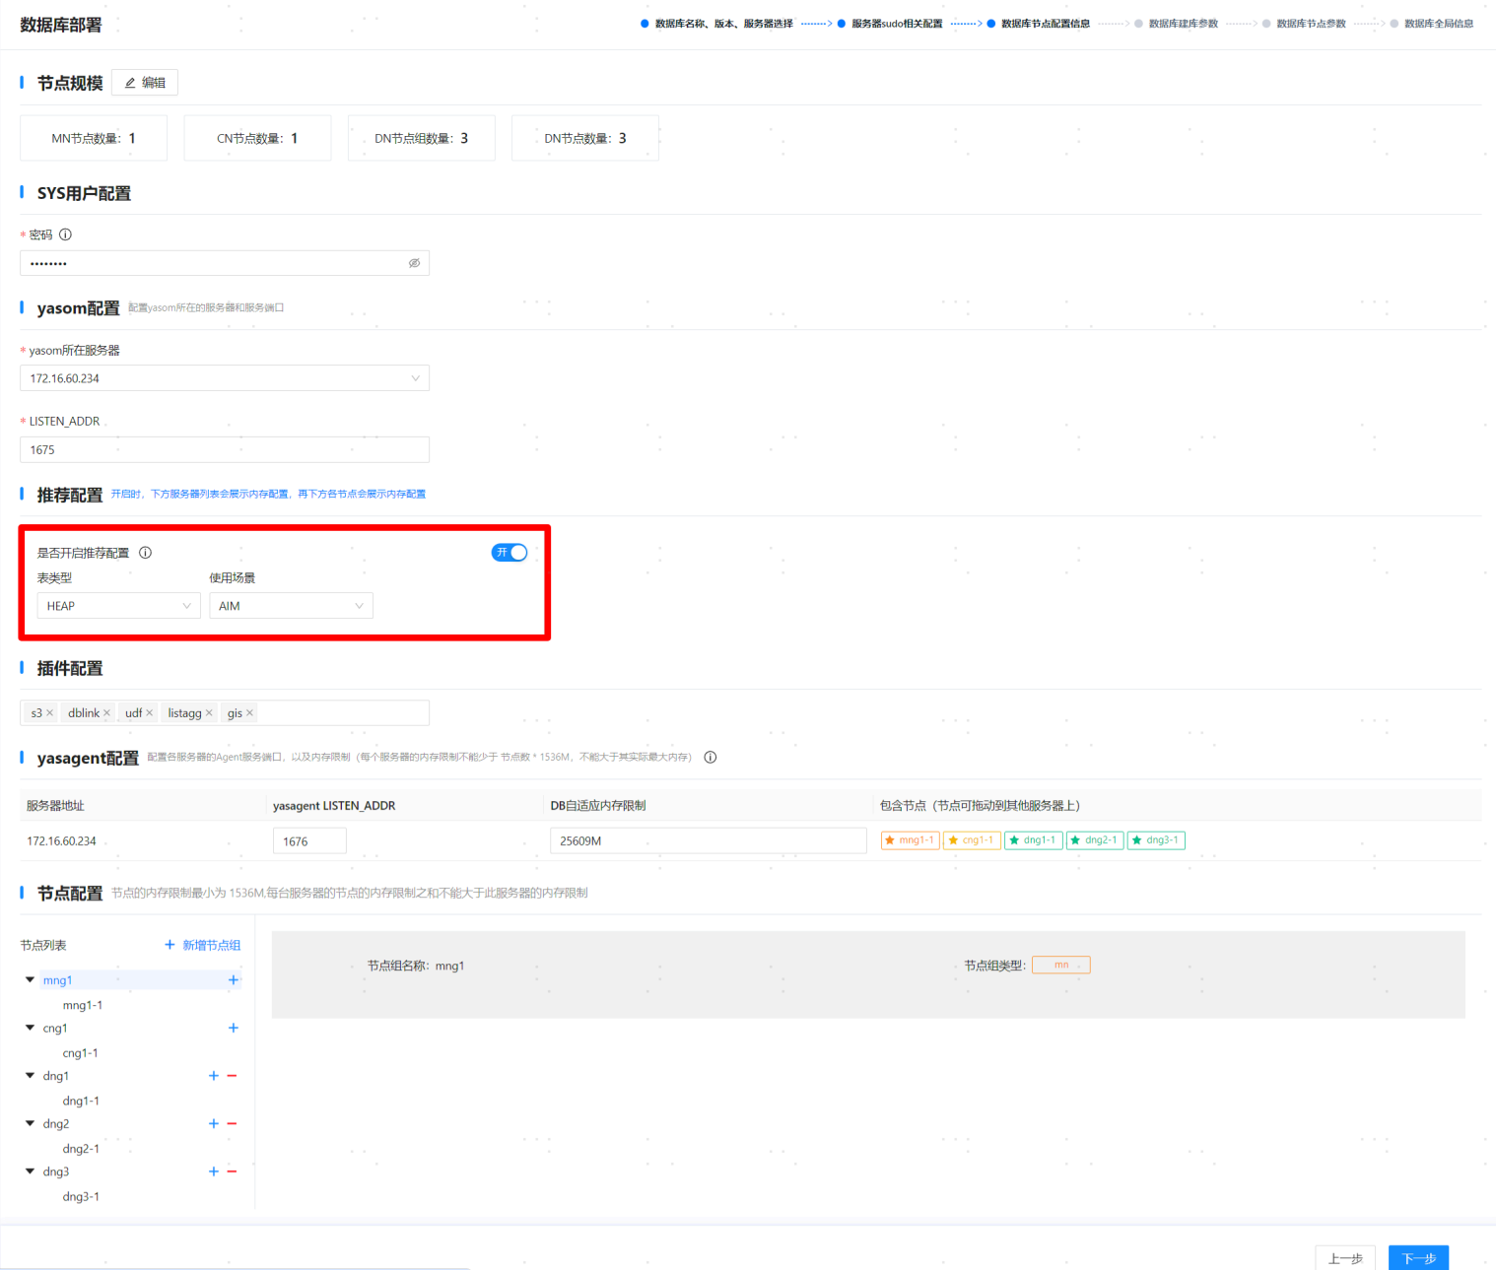Image resolution: width=1496 pixels, height=1270 pixels.
Task: Click the yasagent configuration info icon
Action: coord(711,758)
